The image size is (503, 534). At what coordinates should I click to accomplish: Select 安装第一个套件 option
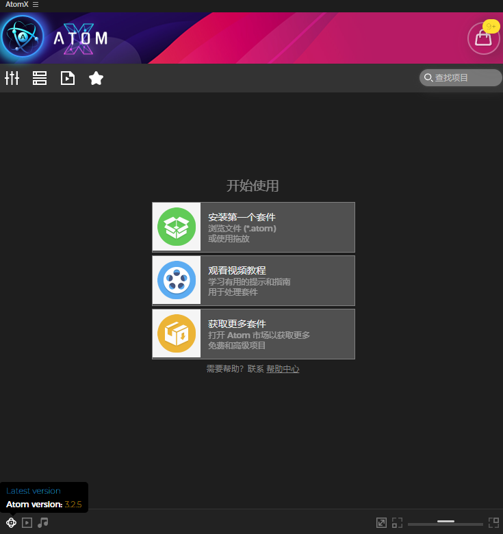253,227
